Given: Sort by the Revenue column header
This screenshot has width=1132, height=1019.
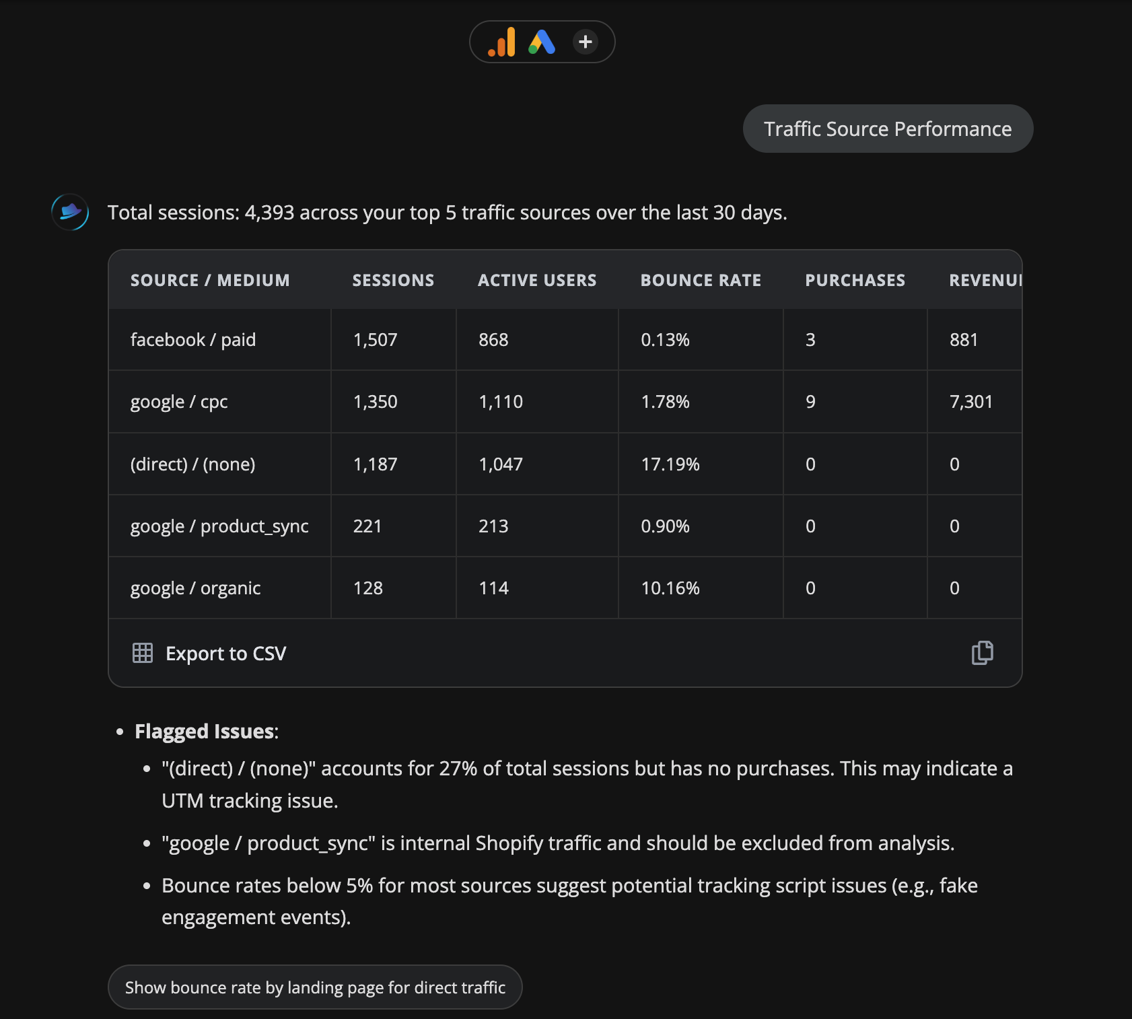Looking at the screenshot, I should pyautogui.click(x=985, y=280).
